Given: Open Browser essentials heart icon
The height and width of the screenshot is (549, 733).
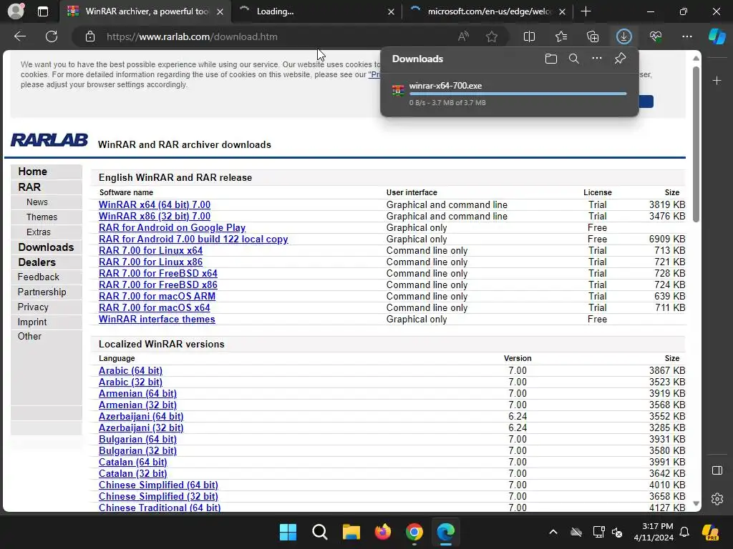Looking at the screenshot, I should tap(656, 36).
